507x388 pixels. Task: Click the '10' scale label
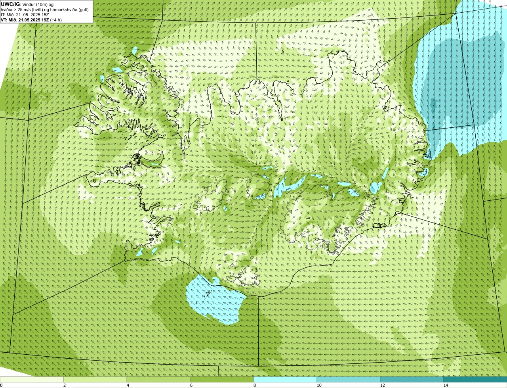pos(318,385)
